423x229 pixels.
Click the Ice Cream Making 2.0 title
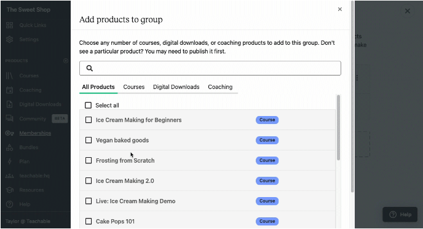coord(125,180)
